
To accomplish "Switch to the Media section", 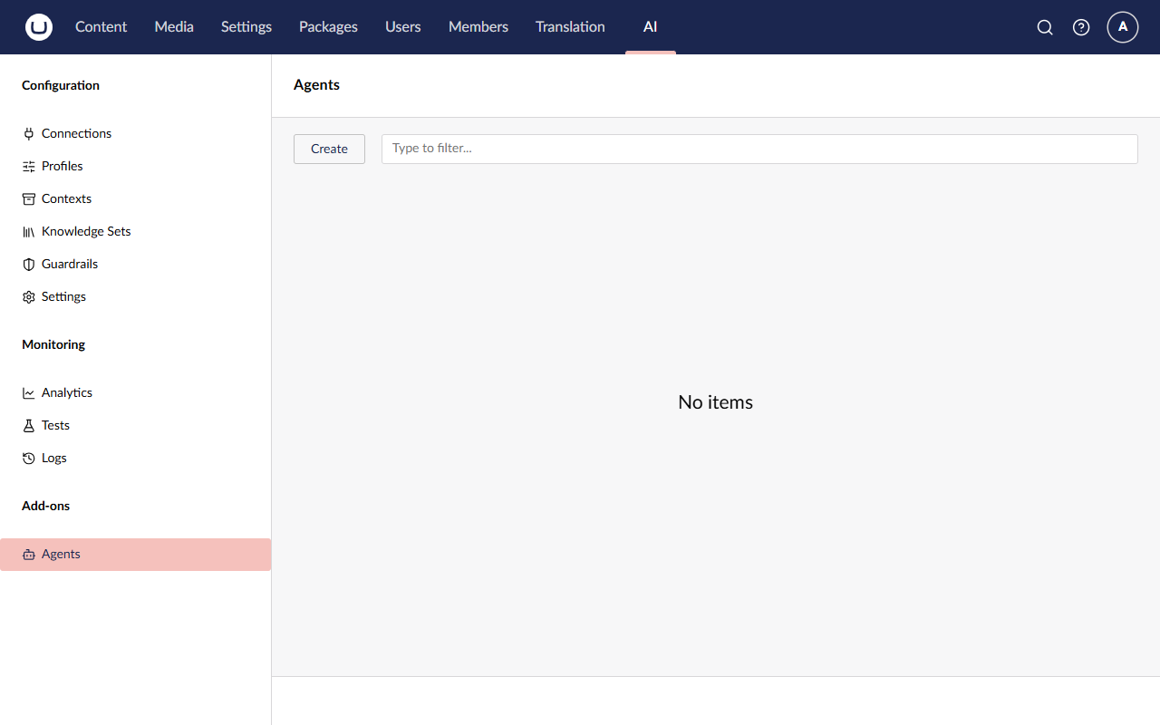I will [174, 27].
